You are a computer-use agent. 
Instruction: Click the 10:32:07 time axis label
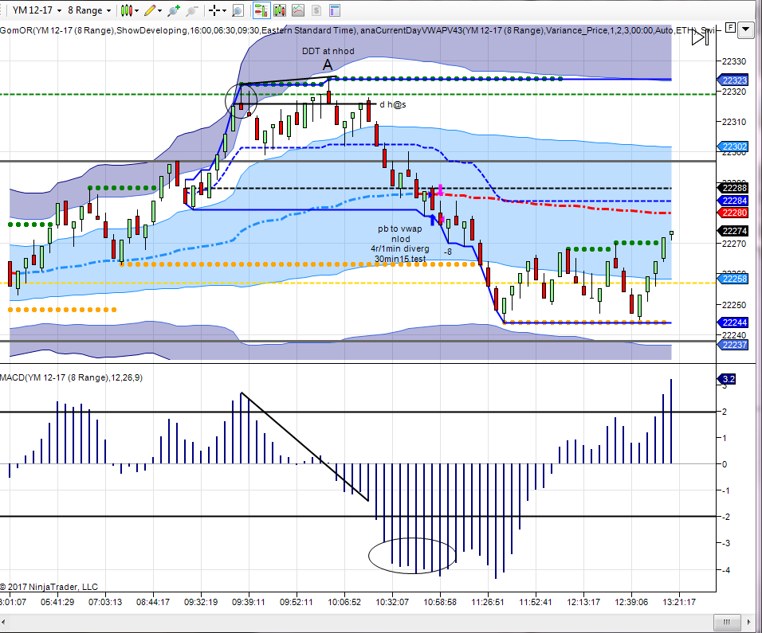point(392,602)
